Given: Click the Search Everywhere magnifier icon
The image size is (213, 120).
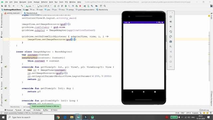Looking at the screenshot, I should click(105, 6).
